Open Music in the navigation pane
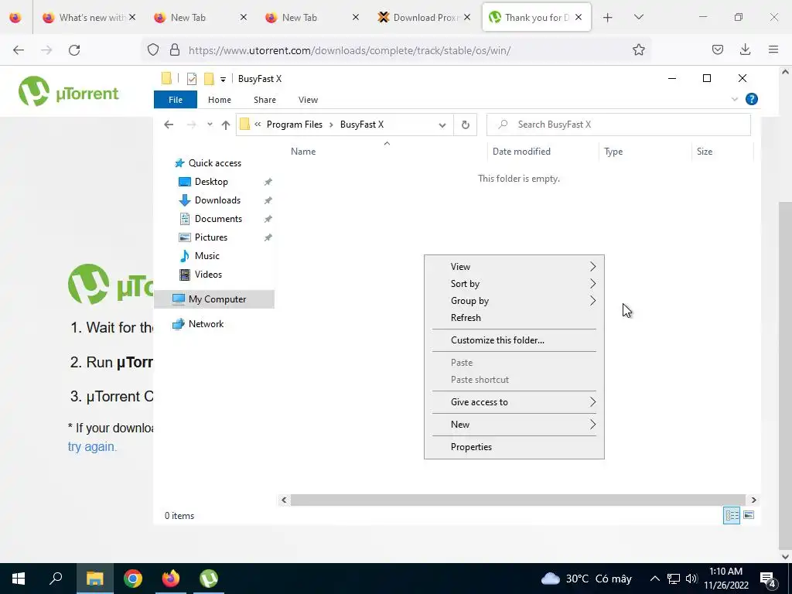The height and width of the screenshot is (594, 792). tap(207, 256)
